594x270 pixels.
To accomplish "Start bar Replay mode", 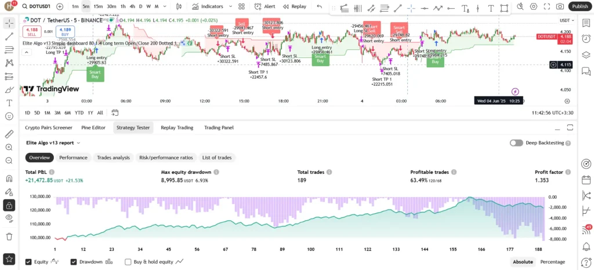I will tap(294, 6).
